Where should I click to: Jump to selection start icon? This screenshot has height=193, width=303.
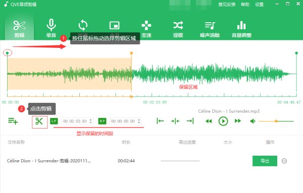pyautogui.click(x=160, y=121)
